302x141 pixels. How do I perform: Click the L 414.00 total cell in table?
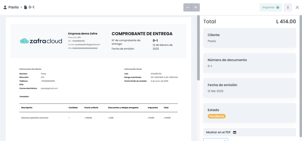point(167,118)
